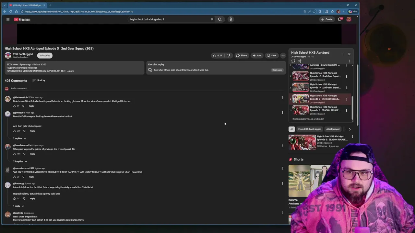
Task: Open Copilot Chat in browser toolbar
Action: [x=353, y=12]
